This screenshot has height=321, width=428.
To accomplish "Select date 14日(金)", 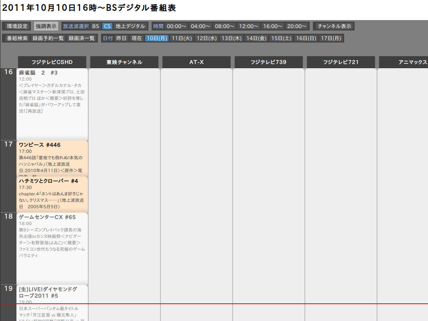I will (x=256, y=38).
